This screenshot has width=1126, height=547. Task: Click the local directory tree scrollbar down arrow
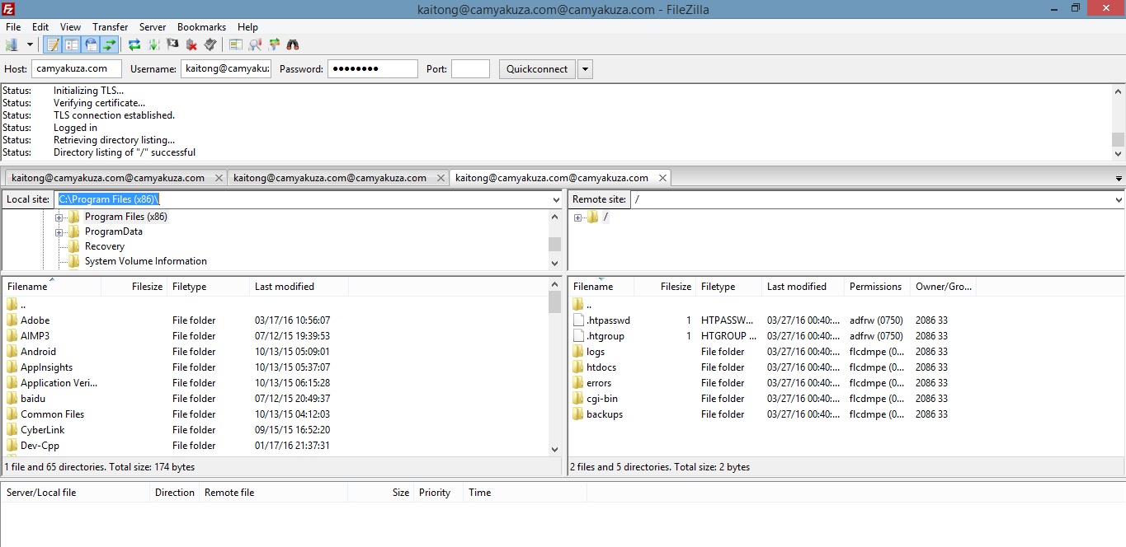(555, 263)
